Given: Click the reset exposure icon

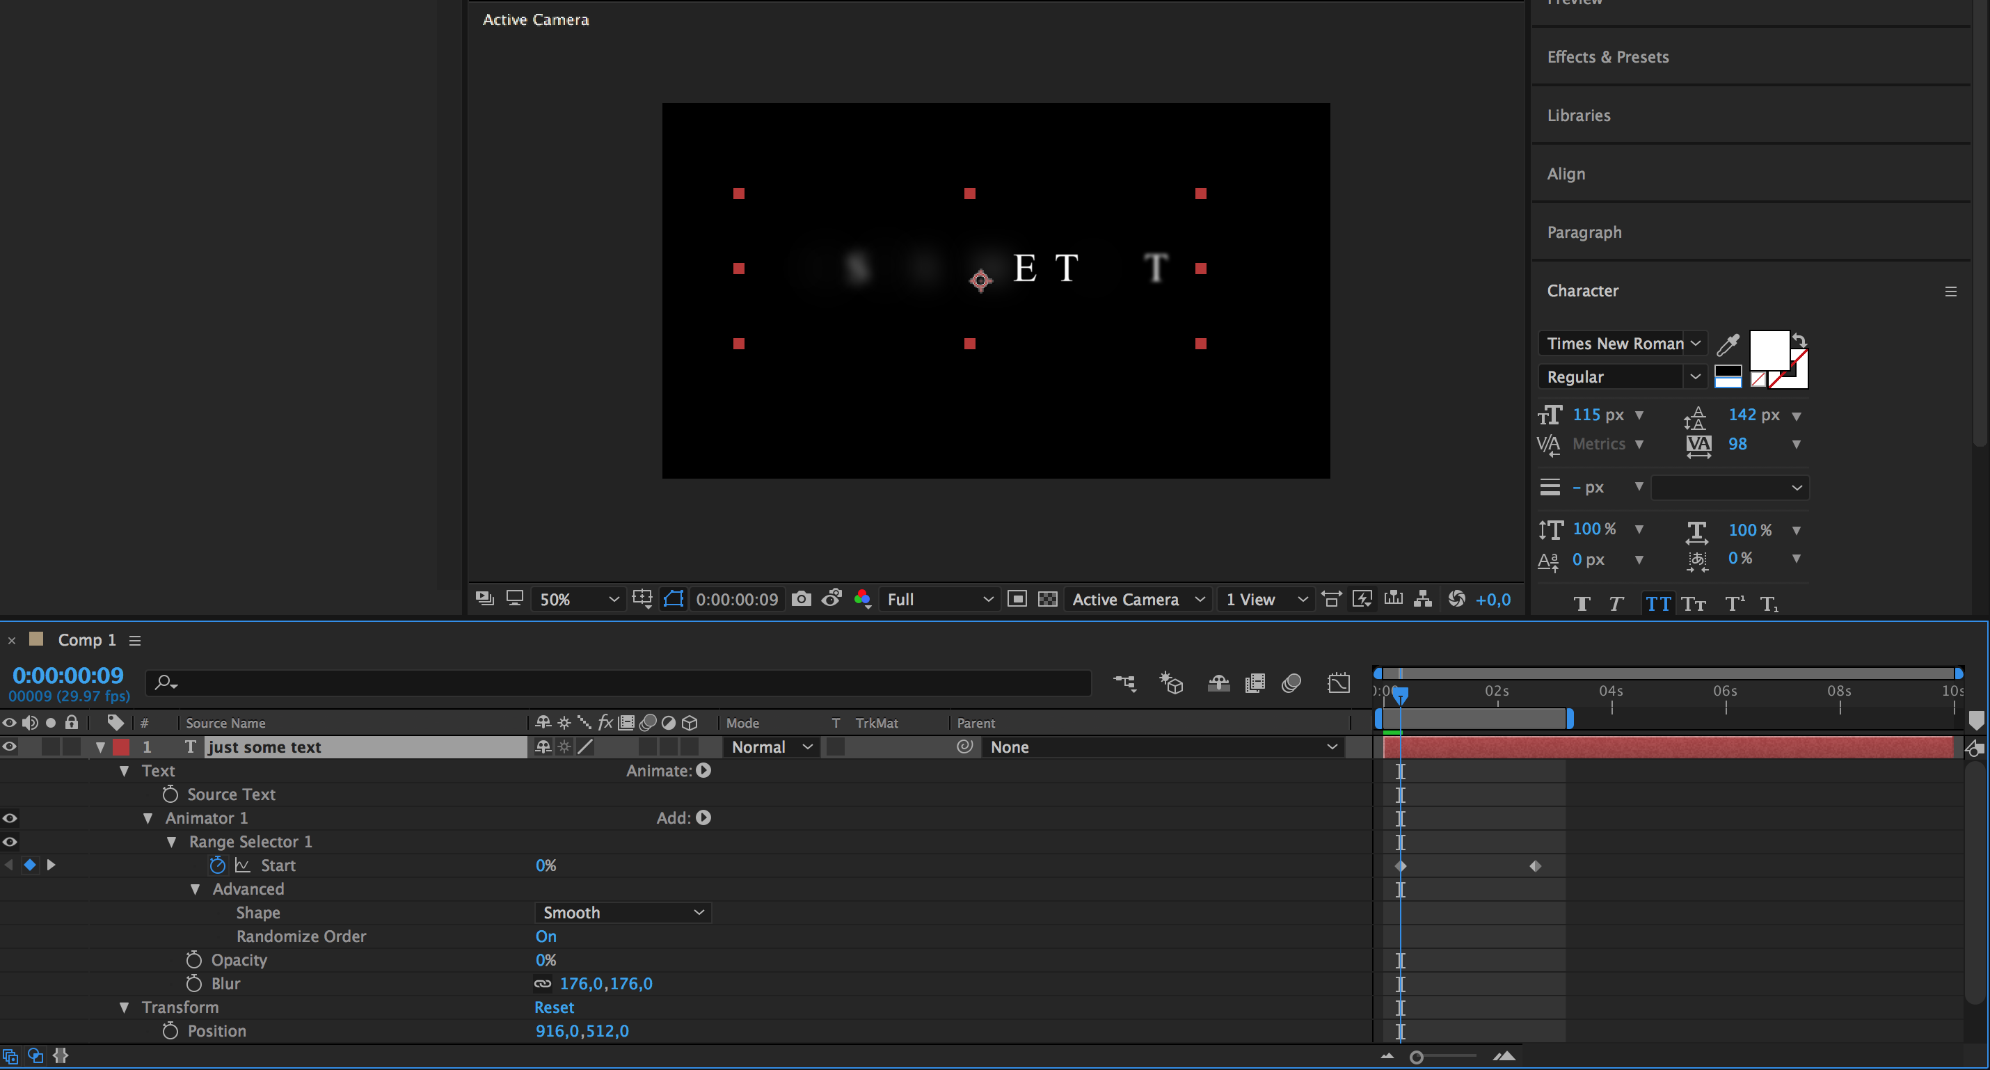Looking at the screenshot, I should (1456, 599).
